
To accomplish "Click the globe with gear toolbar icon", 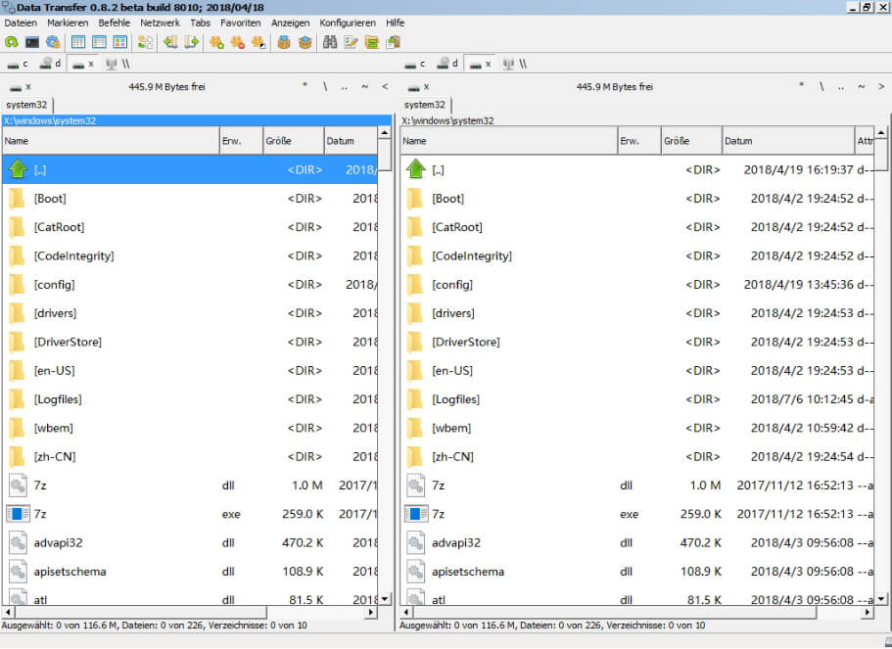I will [x=53, y=42].
